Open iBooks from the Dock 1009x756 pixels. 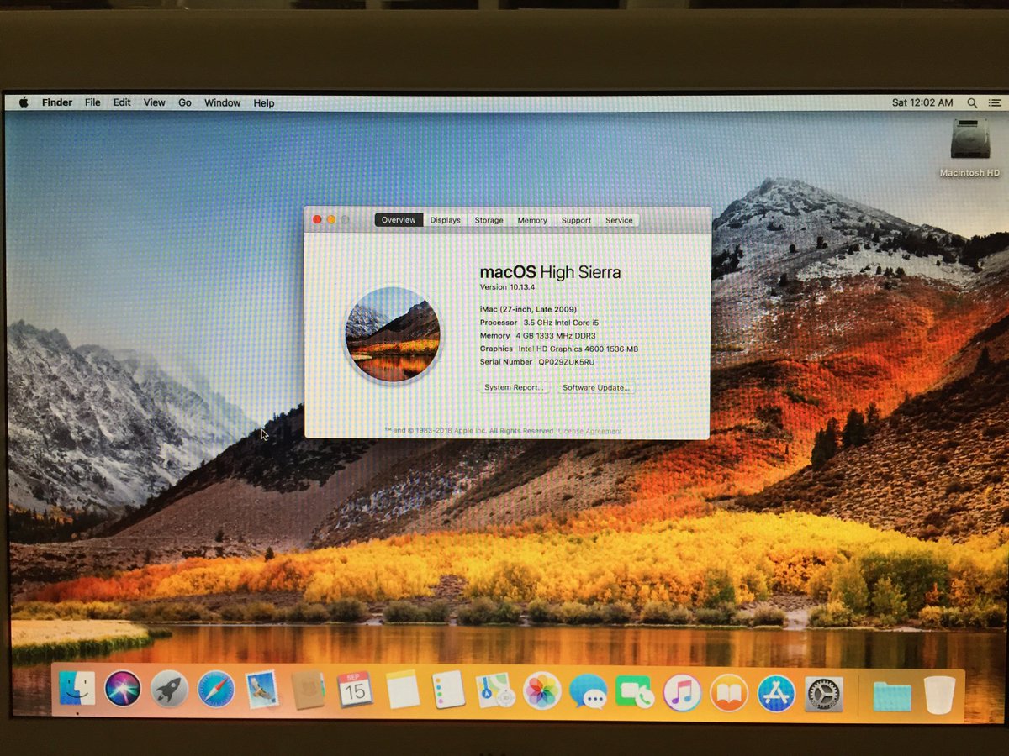point(729,693)
